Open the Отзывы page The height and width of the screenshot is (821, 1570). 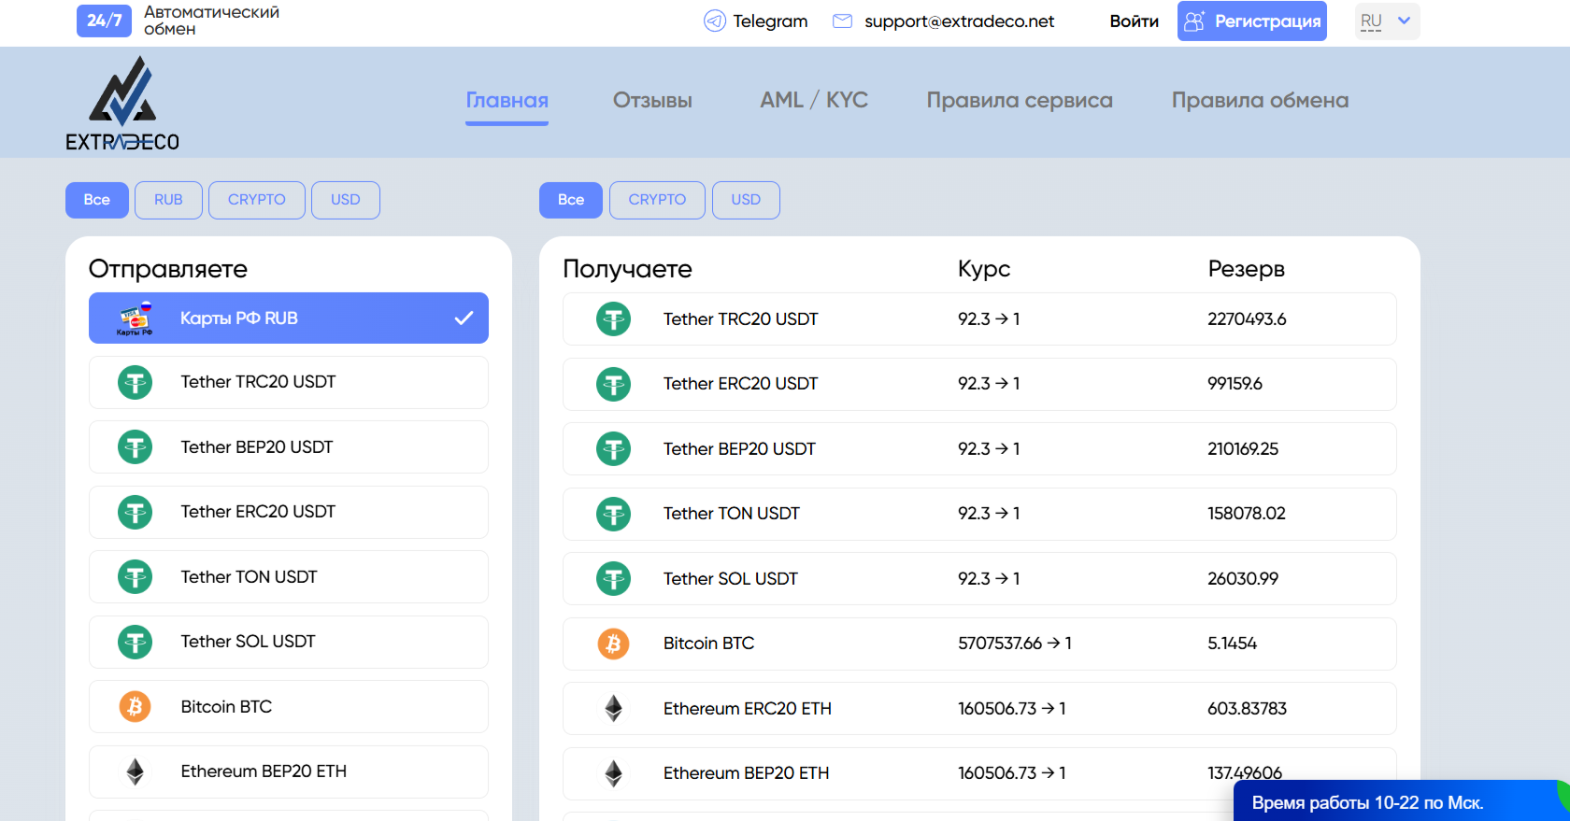[652, 101]
